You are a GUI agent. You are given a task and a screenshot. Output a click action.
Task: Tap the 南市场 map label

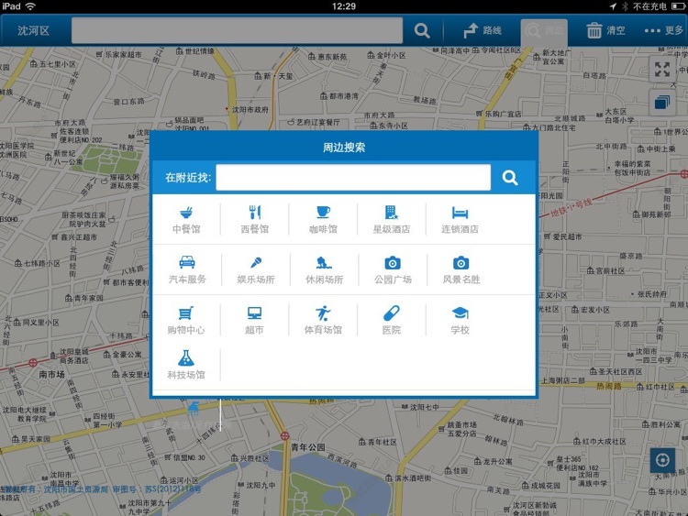click(x=51, y=374)
